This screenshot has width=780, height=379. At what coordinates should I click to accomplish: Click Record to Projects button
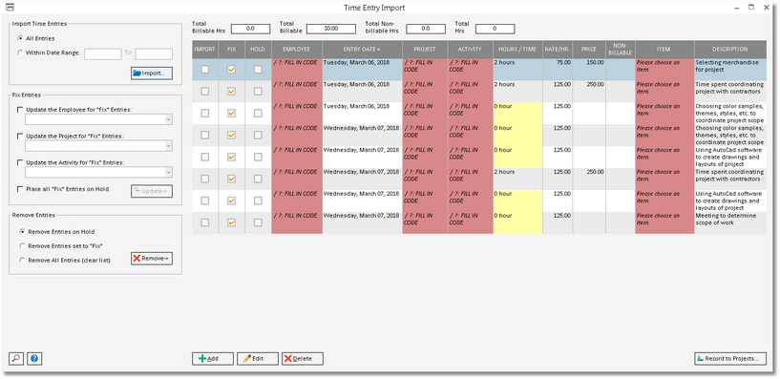(x=730, y=359)
